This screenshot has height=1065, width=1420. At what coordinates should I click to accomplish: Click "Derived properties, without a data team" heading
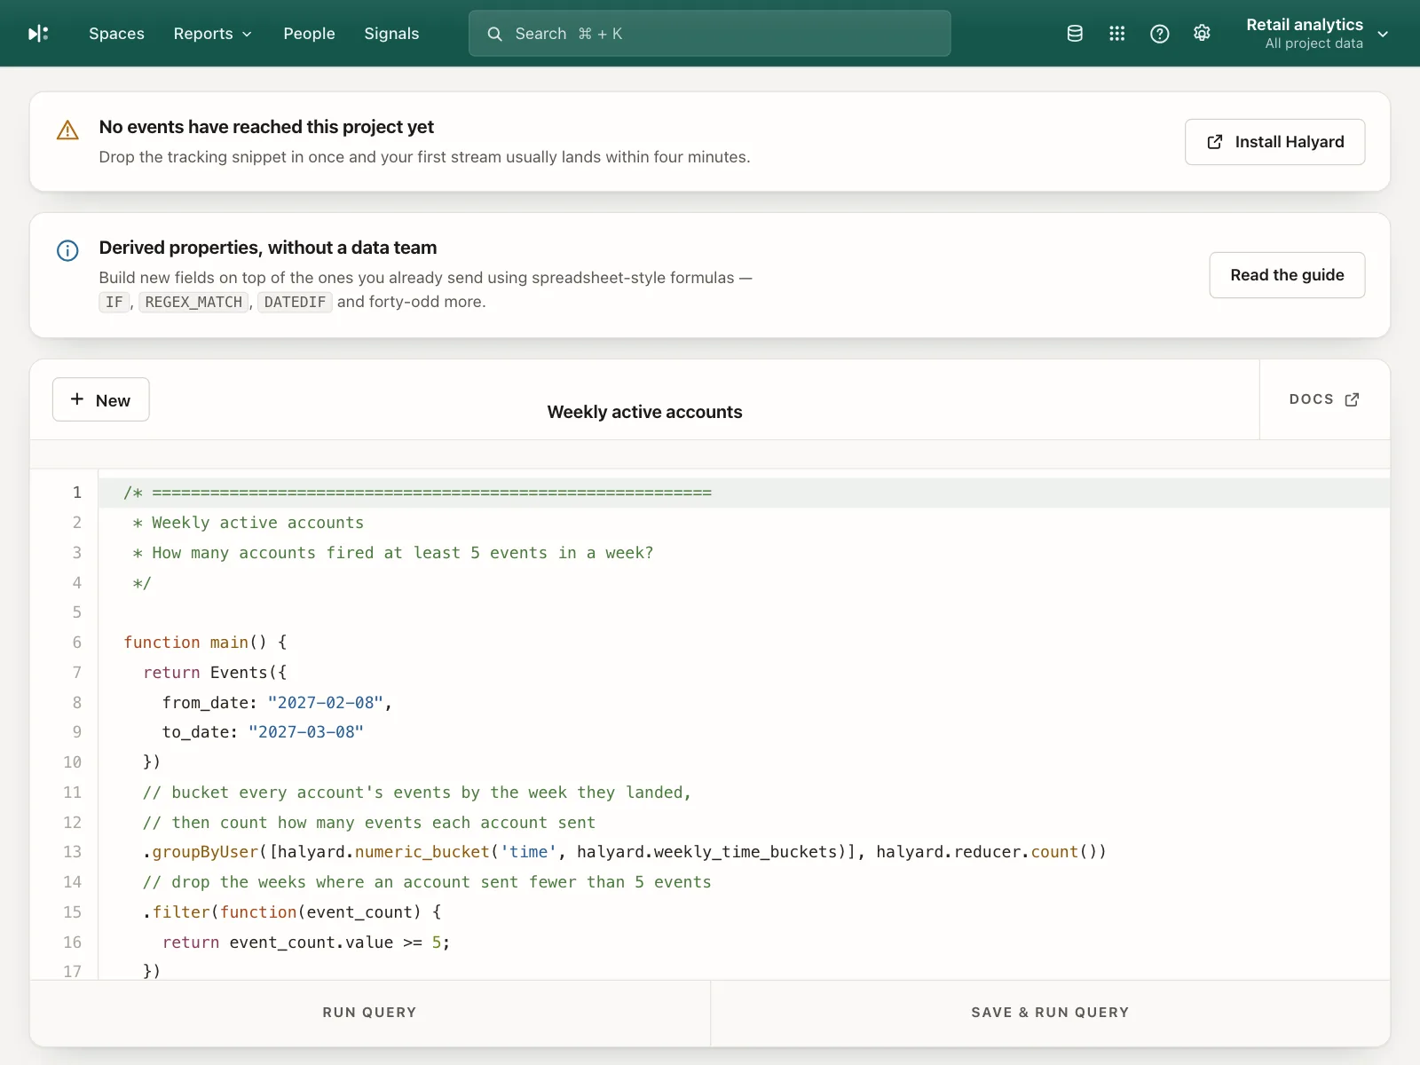(x=268, y=248)
